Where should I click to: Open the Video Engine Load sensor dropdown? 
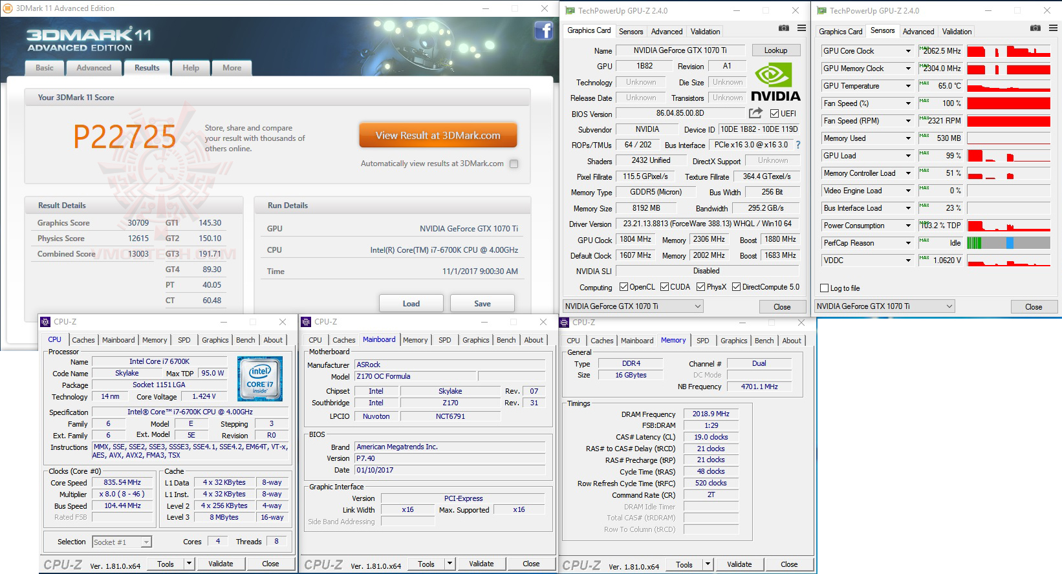click(908, 191)
